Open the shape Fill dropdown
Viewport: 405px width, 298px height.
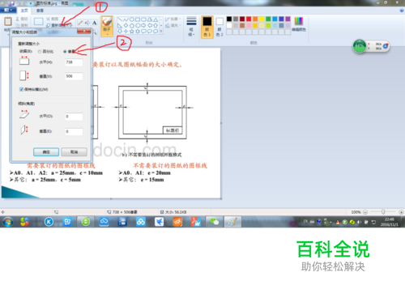[173, 25]
